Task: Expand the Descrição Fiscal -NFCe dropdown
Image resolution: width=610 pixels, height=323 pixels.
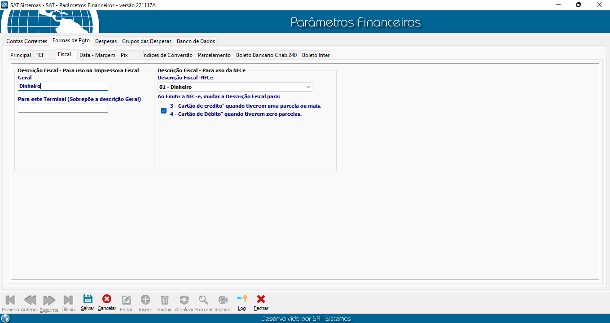Action: click(308, 87)
